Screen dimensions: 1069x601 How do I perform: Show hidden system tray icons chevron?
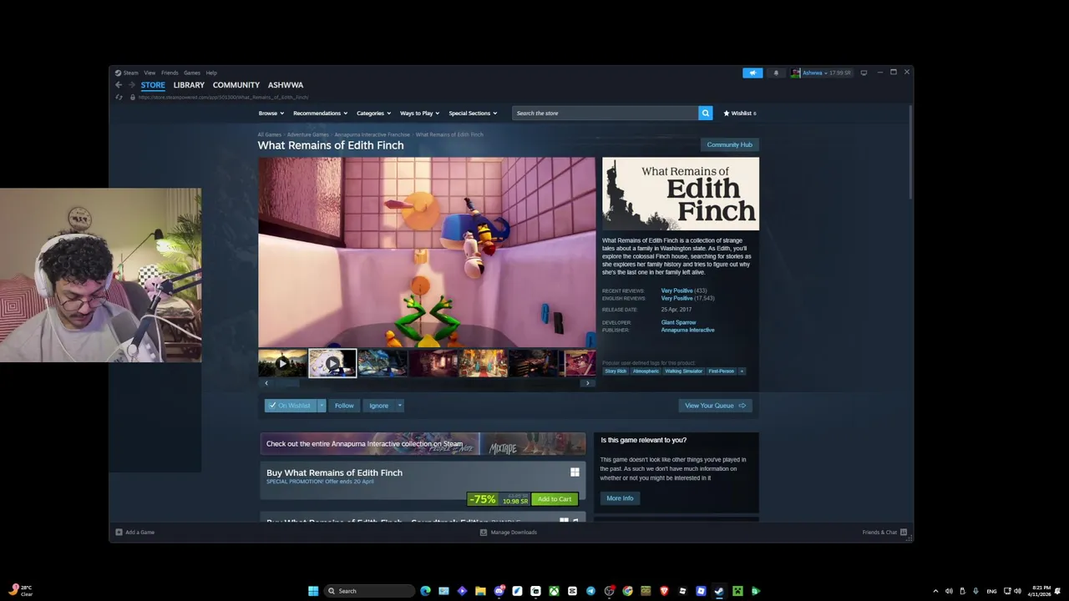coord(935,591)
